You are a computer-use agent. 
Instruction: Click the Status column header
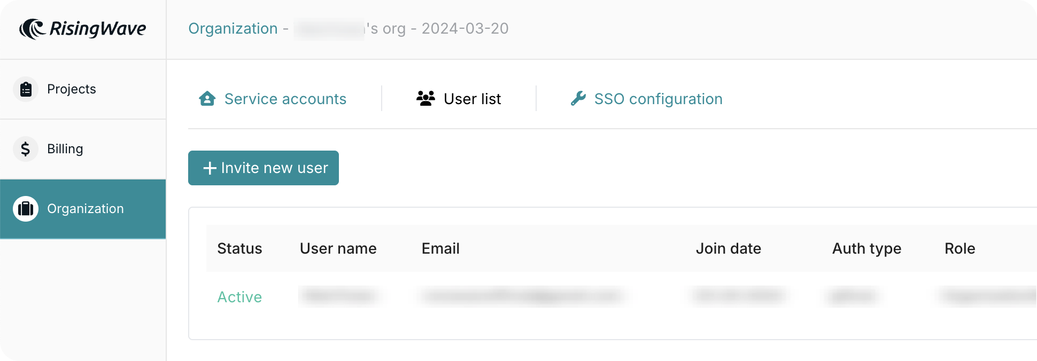click(x=239, y=248)
